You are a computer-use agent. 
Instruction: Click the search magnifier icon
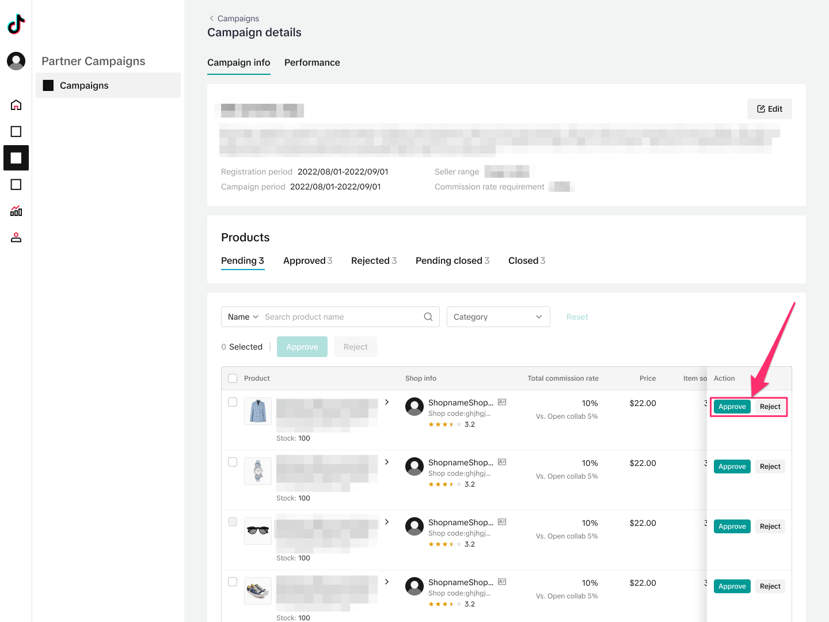tap(428, 317)
